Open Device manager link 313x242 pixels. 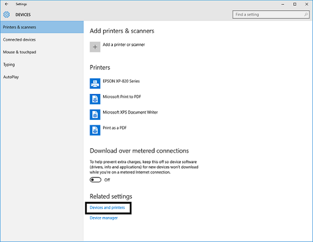point(104,218)
